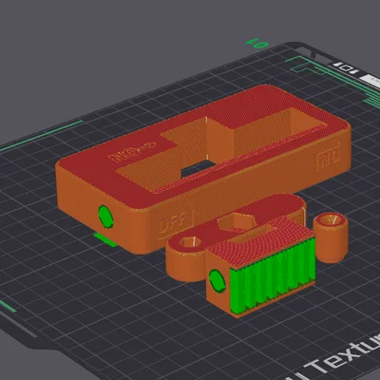380x380 pixels.
Task: Click the green plate number 01 label
Action: (257, 44)
